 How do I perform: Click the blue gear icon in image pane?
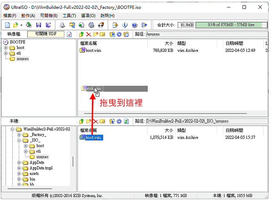click(119, 34)
